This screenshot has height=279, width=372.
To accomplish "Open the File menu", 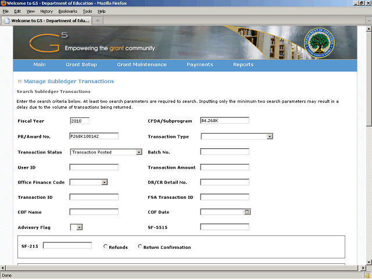I will [5, 12].
